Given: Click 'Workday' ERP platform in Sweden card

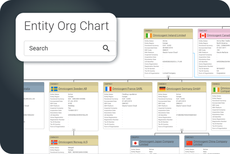Looking at the screenshot, I should (x=71, y=106).
